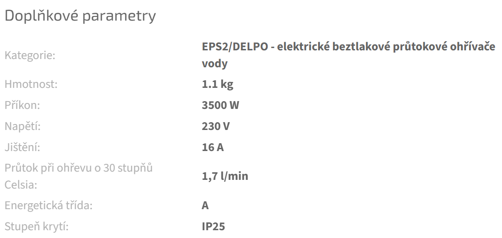
Task: Select the '1,7 l/min' flow value
Action: (x=225, y=176)
